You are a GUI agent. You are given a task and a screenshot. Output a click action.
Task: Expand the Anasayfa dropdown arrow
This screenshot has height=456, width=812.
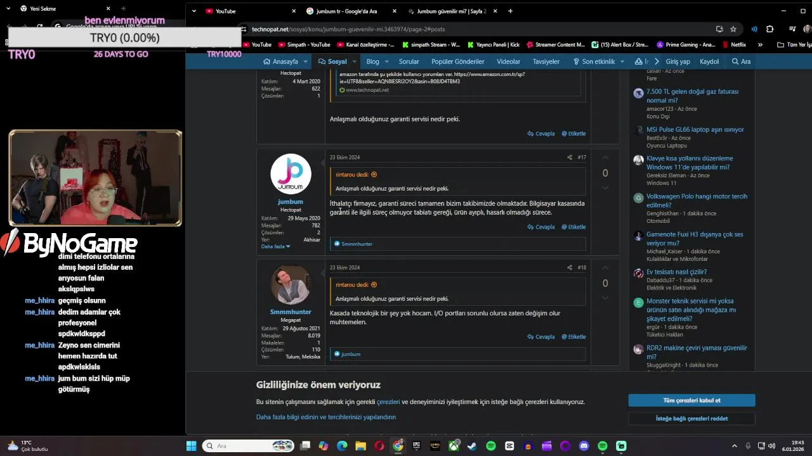pyautogui.click(x=305, y=61)
